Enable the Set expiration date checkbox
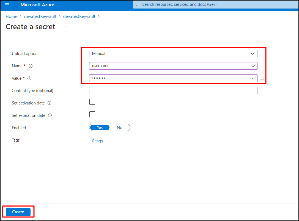This screenshot has width=299, height=221. (92, 114)
